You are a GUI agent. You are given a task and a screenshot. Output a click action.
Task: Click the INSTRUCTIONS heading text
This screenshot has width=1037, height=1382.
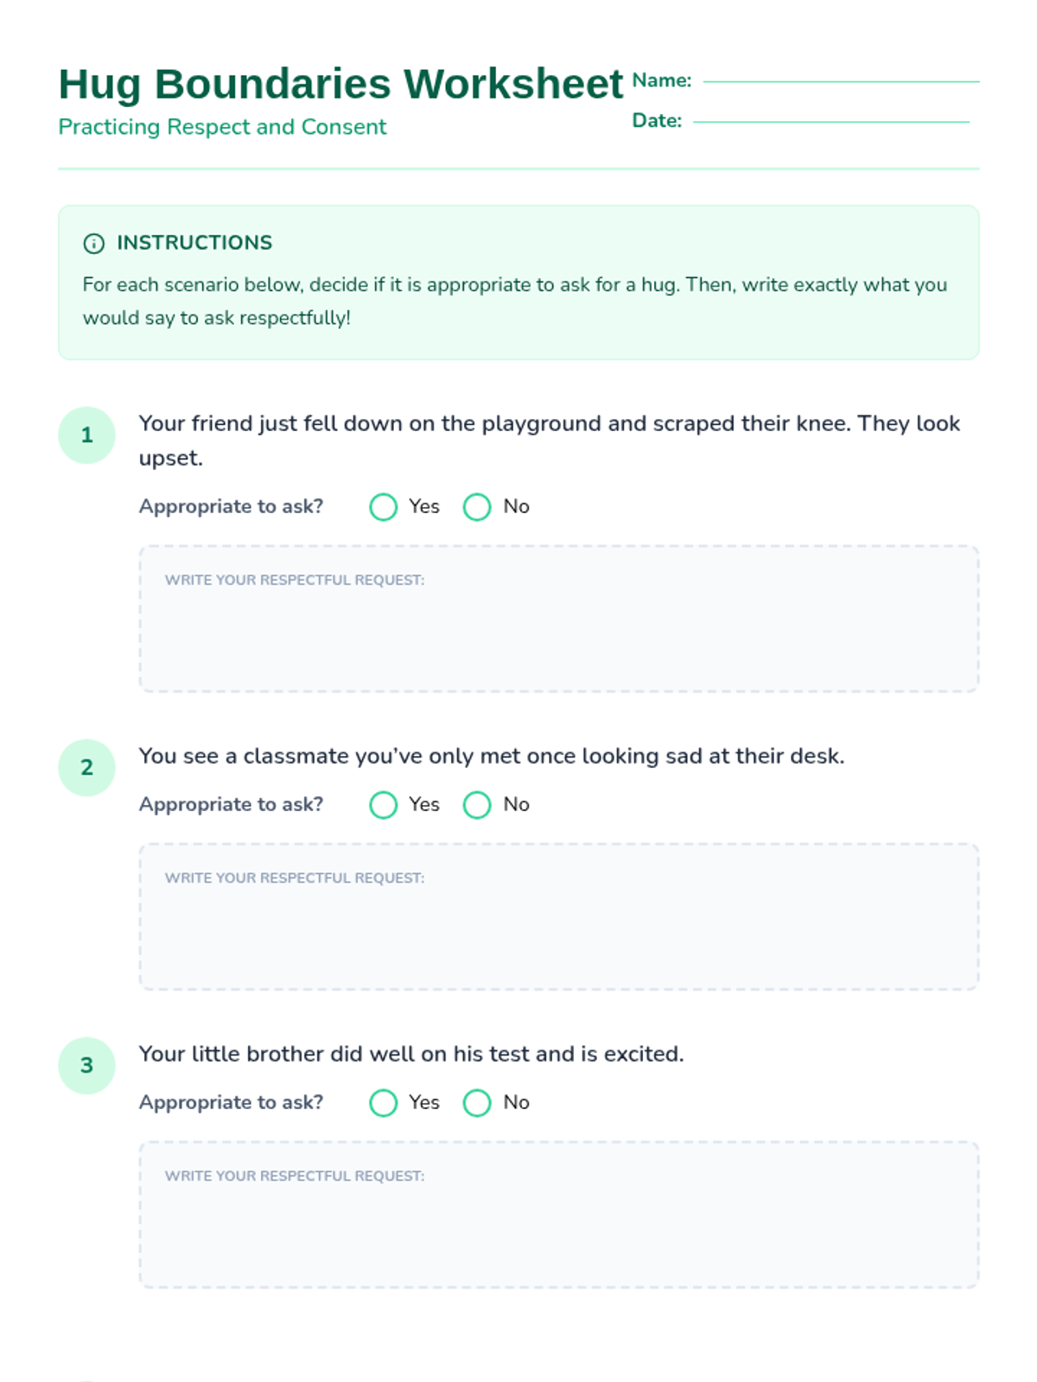point(194,243)
